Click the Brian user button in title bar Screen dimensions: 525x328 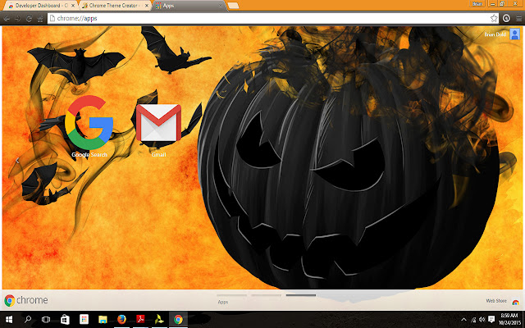pos(477,3)
